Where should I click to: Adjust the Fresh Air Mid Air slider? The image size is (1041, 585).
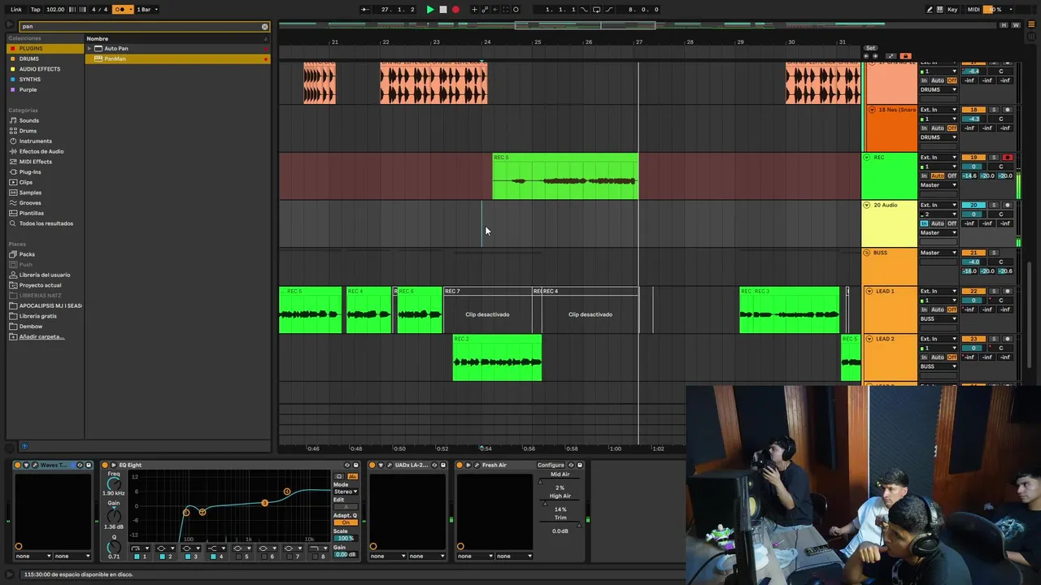point(560,481)
